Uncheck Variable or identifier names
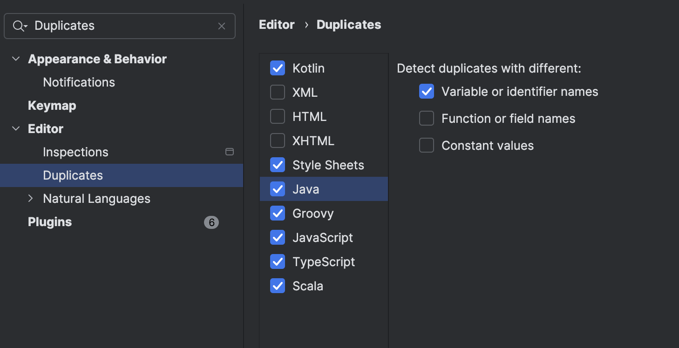This screenshot has width=679, height=348. click(426, 91)
